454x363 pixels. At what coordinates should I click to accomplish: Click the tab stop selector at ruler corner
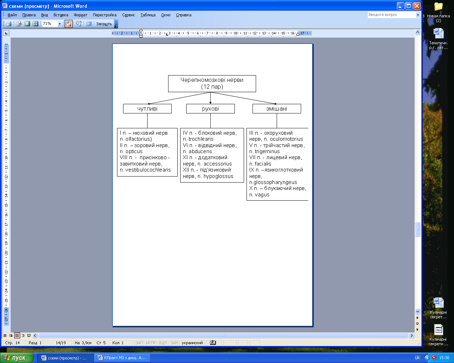6,33
